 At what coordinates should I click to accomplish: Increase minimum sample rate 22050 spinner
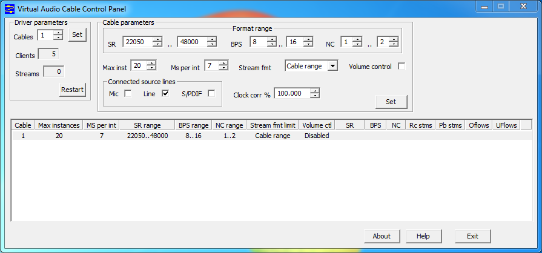[157, 39]
